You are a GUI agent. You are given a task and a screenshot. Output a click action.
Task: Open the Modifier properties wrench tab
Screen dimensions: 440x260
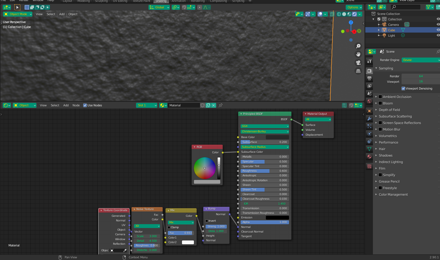369,119
